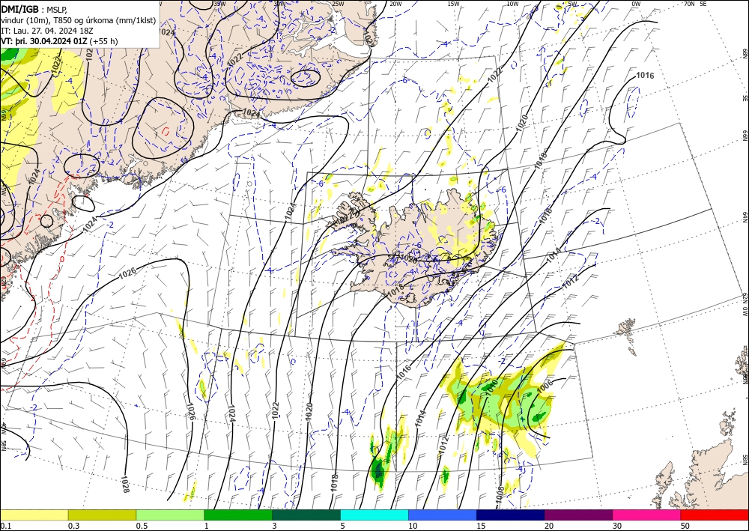Select the green 1–3 mm legend swatch
Image resolution: width=749 pixels, height=531 pixels.
click(238, 515)
